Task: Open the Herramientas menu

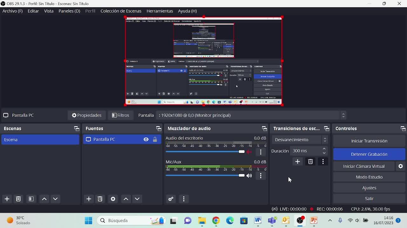Action: click(x=160, y=11)
